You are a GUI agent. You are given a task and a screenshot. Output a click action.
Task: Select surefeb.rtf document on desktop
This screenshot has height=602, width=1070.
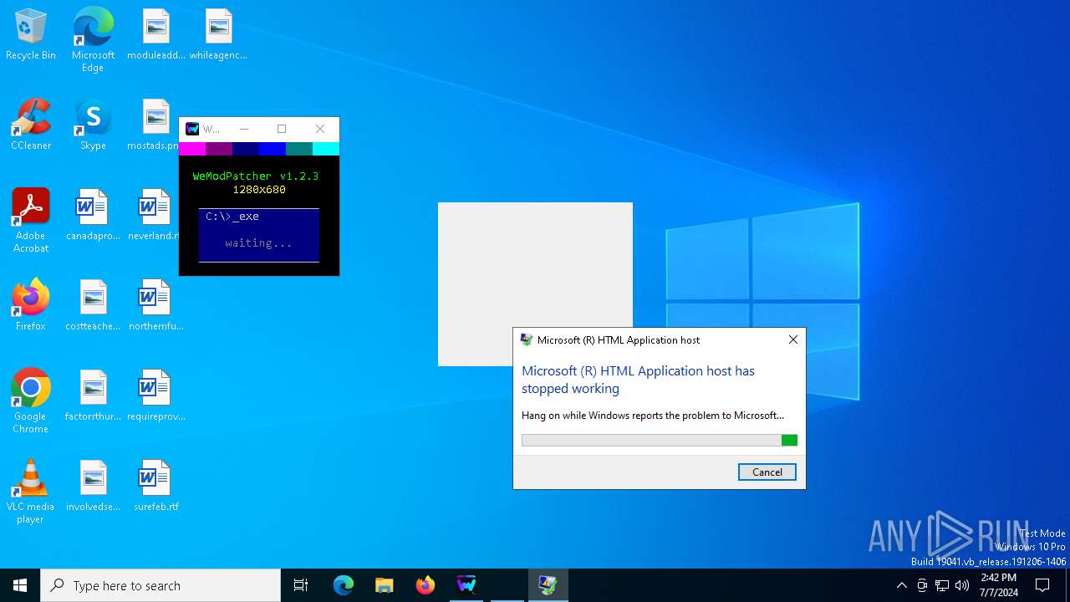pyautogui.click(x=155, y=486)
